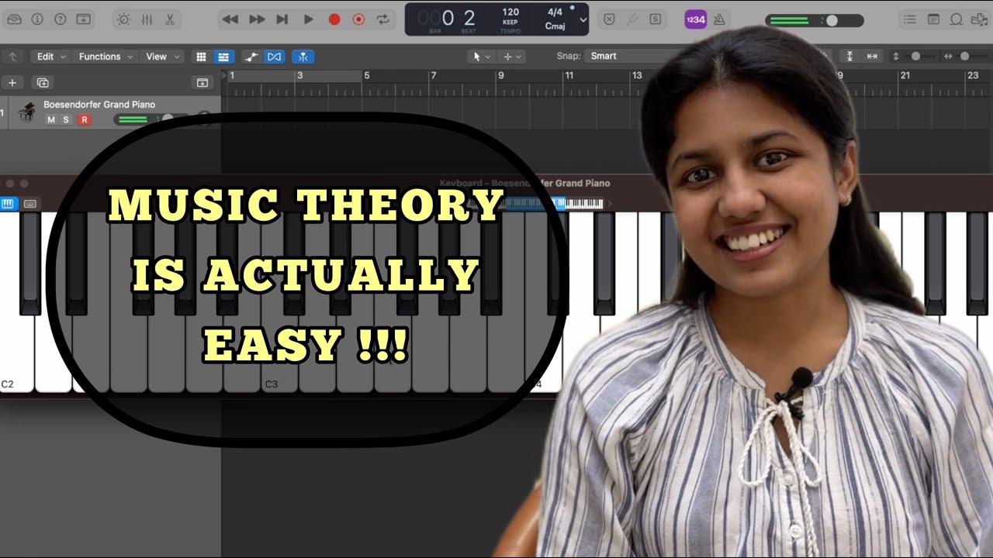Viewport: 993px width, 558px height.
Task: Open the Editors scissors icon
Action: (x=170, y=19)
